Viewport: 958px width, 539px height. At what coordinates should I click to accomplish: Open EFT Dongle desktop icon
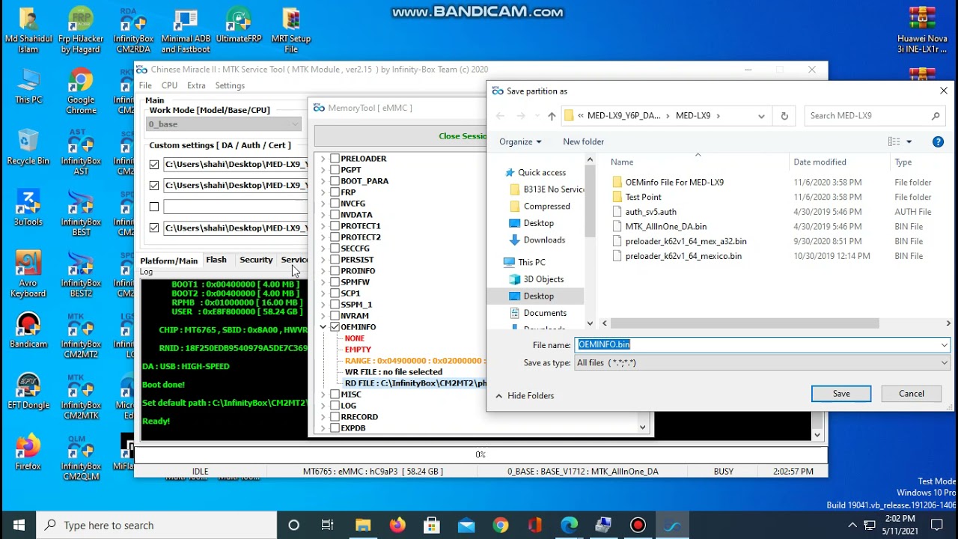(28, 391)
